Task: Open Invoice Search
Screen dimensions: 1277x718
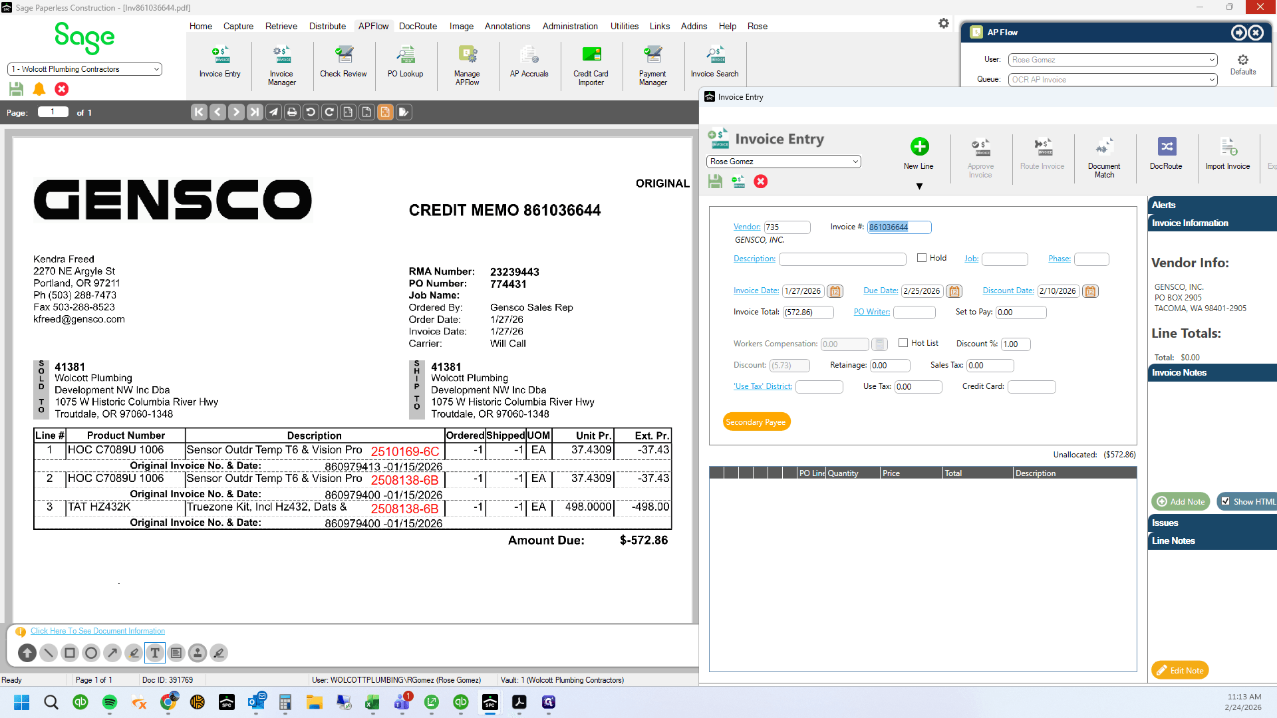Action: point(714,62)
